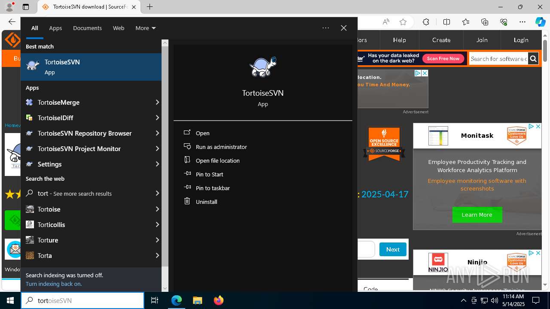Click TortoiseSVN Project Monitor icon
Screen dimensions: 550x309
point(29,148)
